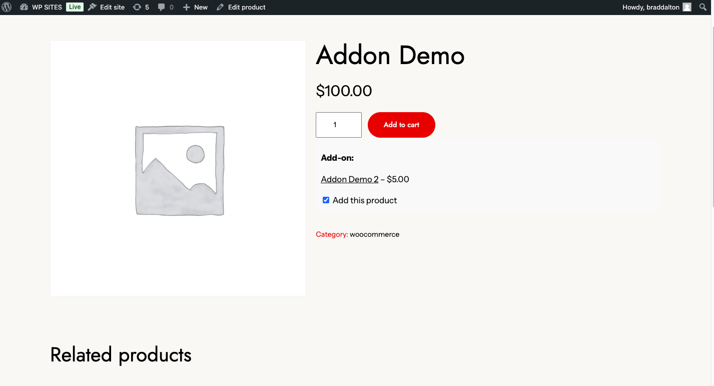Image resolution: width=714 pixels, height=386 pixels.
Task: Open the admin bar search icon
Action: 703,7
